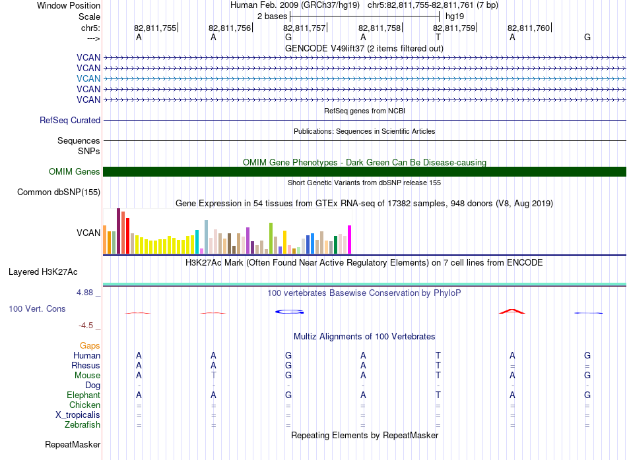Click the '--->' strand direction arrow label
This screenshot has width=627, height=460.
point(94,38)
